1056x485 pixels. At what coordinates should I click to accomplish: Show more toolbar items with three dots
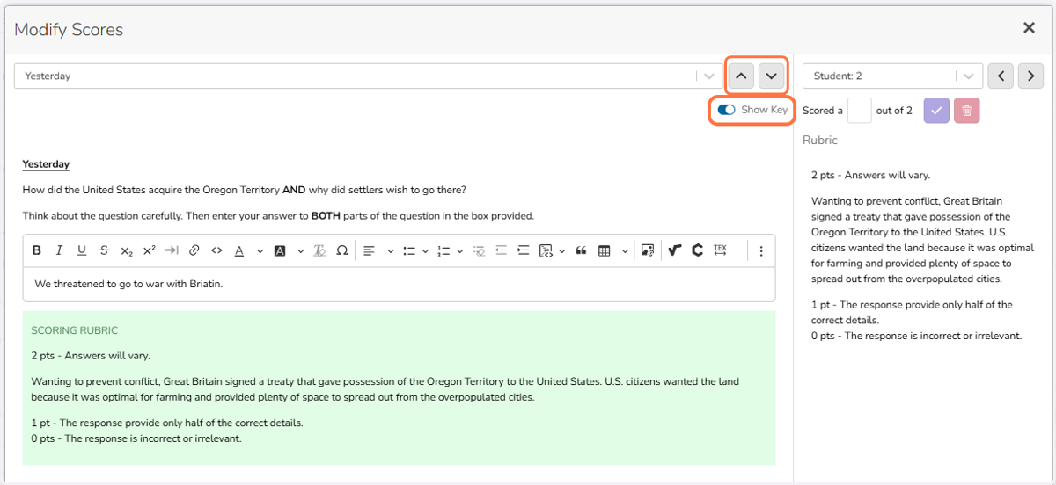tap(761, 250)
